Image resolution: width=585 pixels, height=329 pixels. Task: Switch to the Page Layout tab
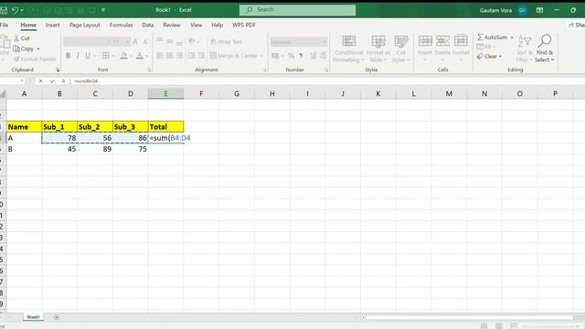pos(85,25)
